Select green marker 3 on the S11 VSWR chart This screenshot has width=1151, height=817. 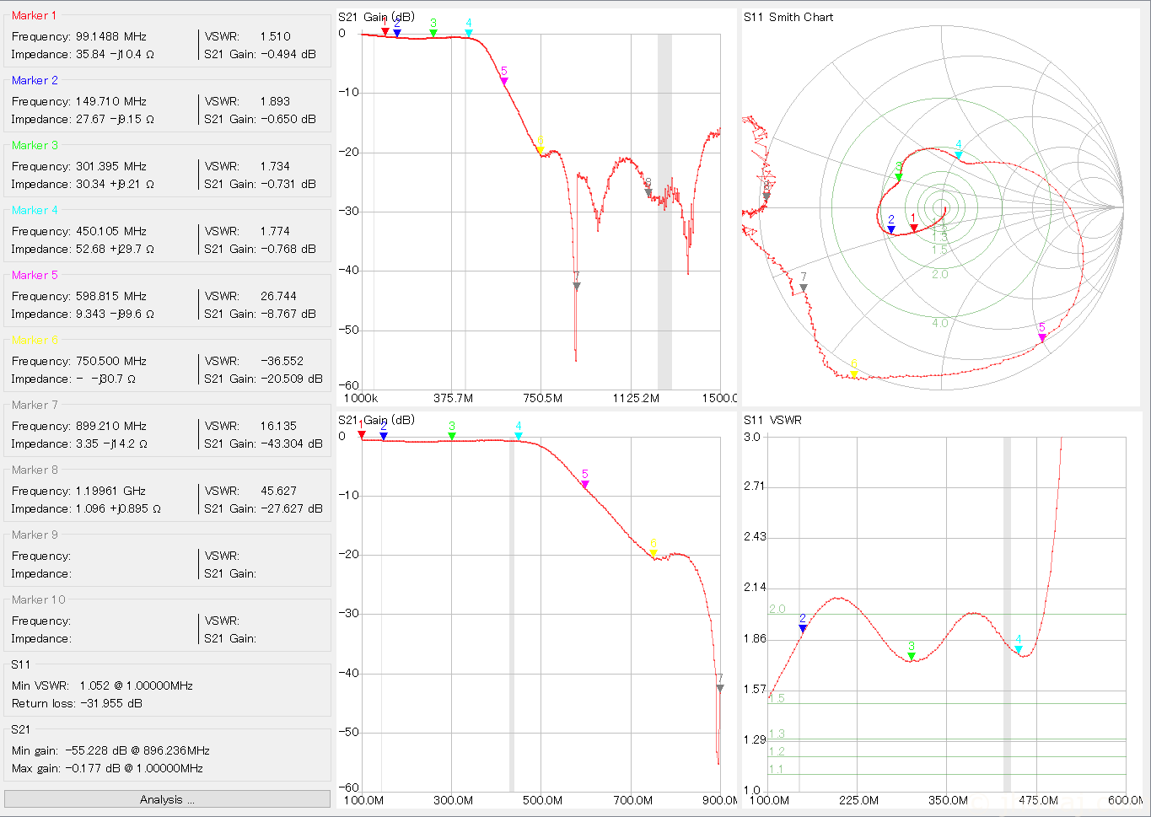pyautogui.click(x=912, y=656)
